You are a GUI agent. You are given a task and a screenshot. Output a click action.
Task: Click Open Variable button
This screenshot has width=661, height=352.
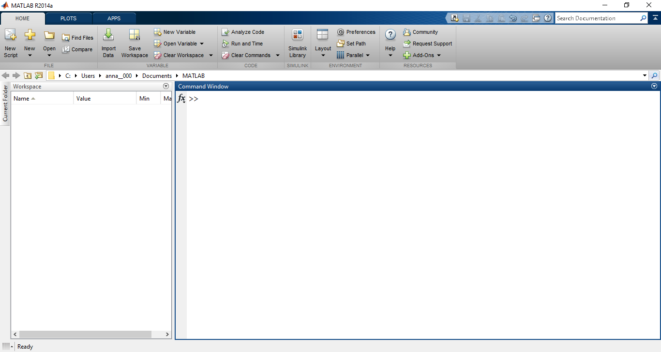point(175,44)
